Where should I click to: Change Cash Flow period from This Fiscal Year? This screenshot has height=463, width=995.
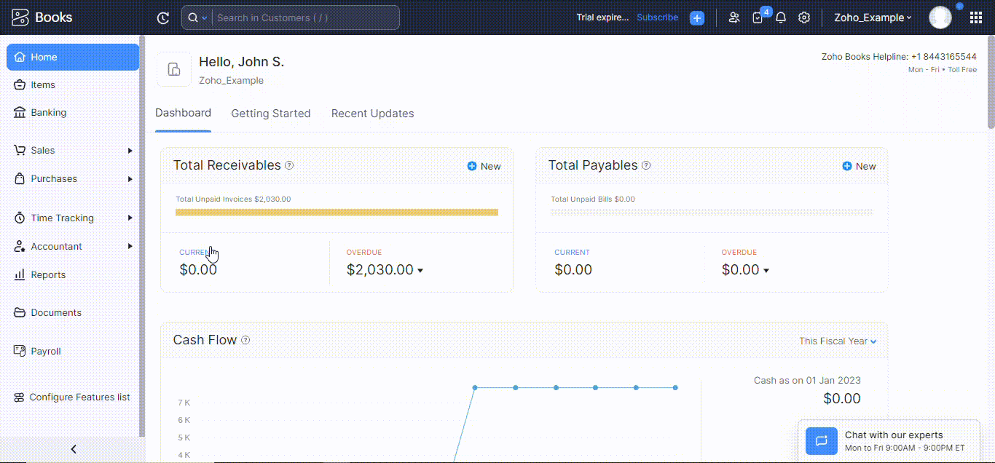(836, 341)
